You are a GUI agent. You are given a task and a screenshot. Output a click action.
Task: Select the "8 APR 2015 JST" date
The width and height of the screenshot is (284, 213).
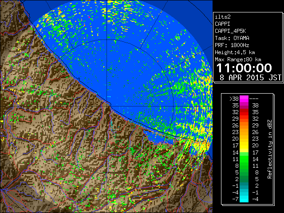point(250,78)
